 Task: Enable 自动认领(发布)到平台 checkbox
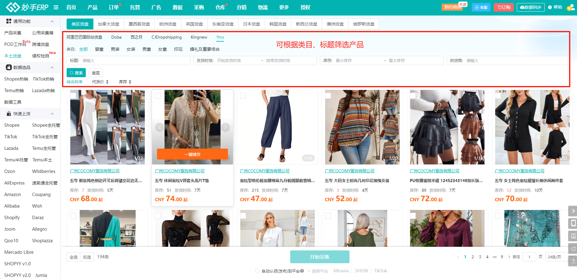click(x=257, y=271)
